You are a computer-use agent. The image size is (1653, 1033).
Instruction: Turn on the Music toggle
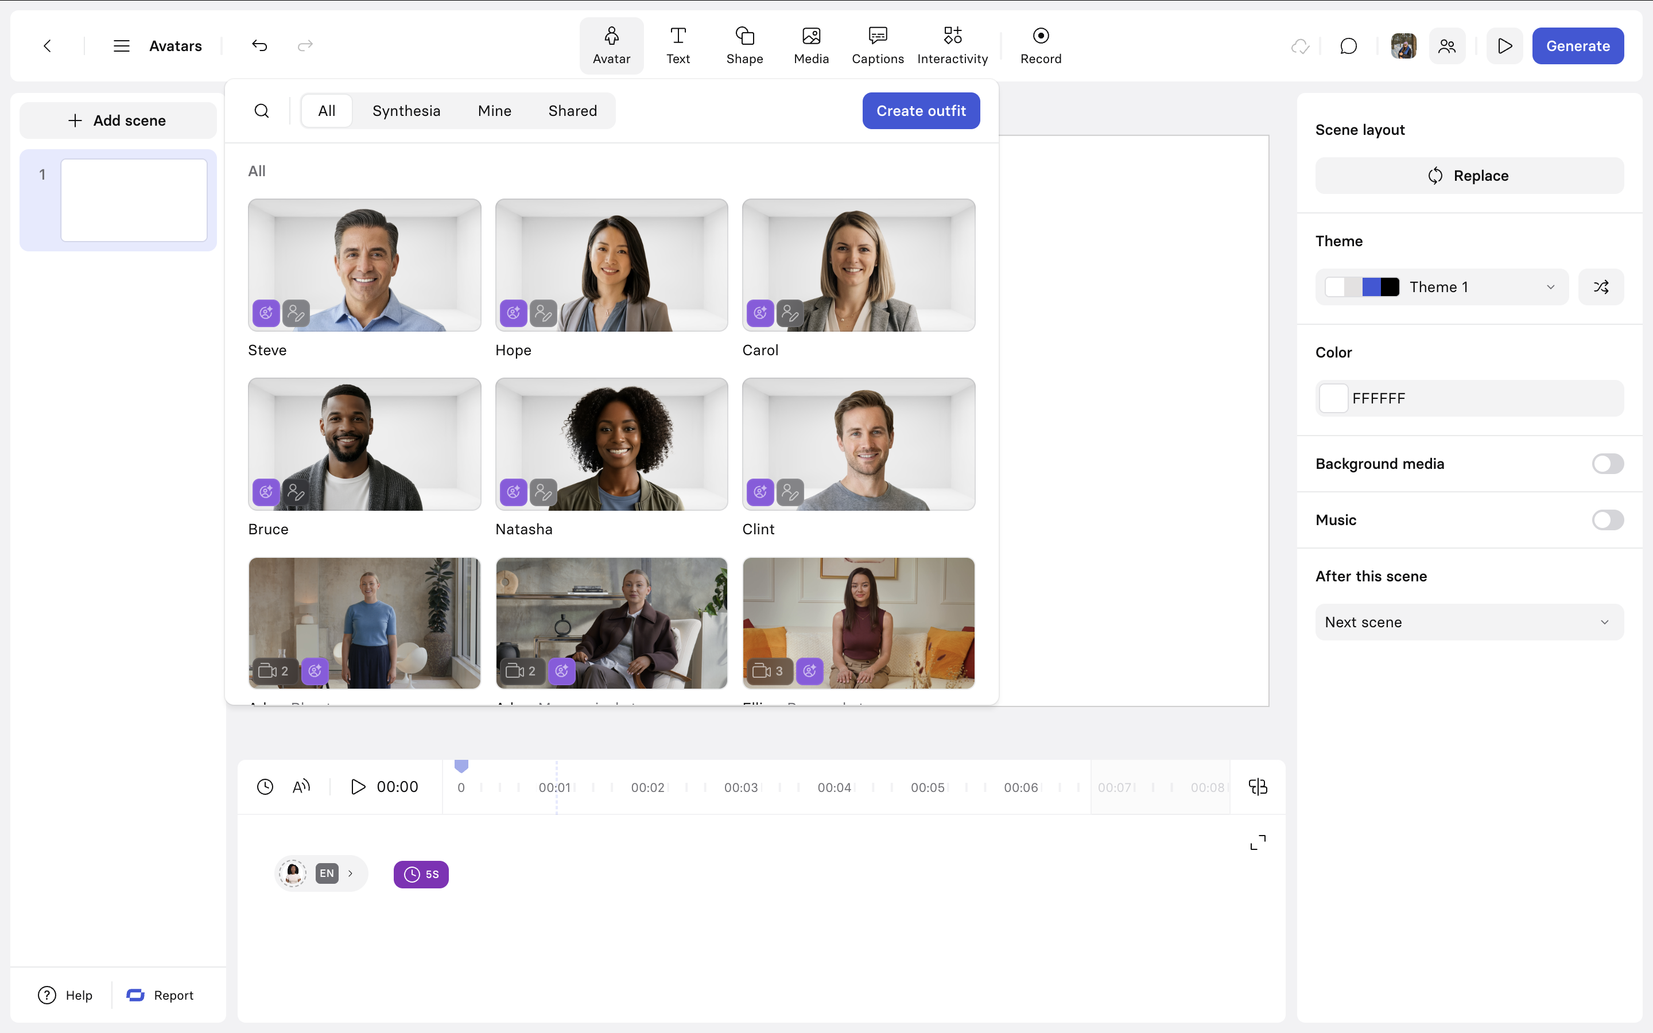(1607, 520)
